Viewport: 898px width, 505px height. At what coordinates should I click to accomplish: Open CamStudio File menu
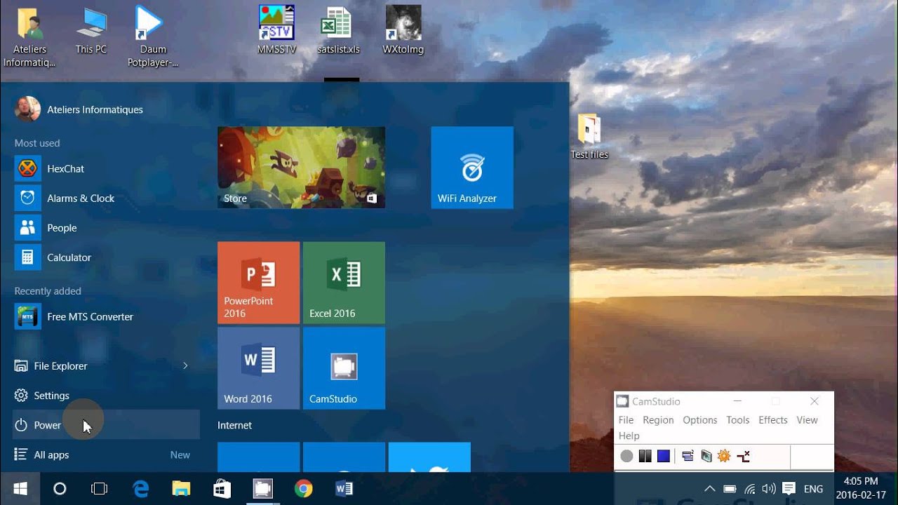(626, 420)
